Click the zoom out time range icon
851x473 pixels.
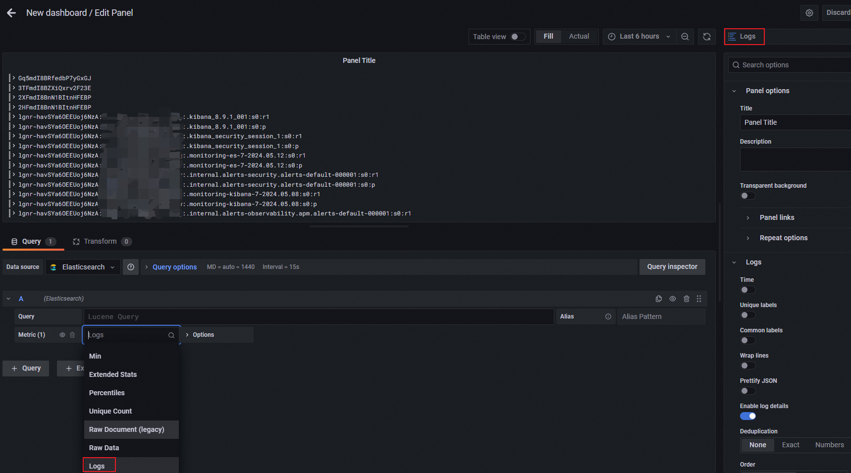point(685,37)
